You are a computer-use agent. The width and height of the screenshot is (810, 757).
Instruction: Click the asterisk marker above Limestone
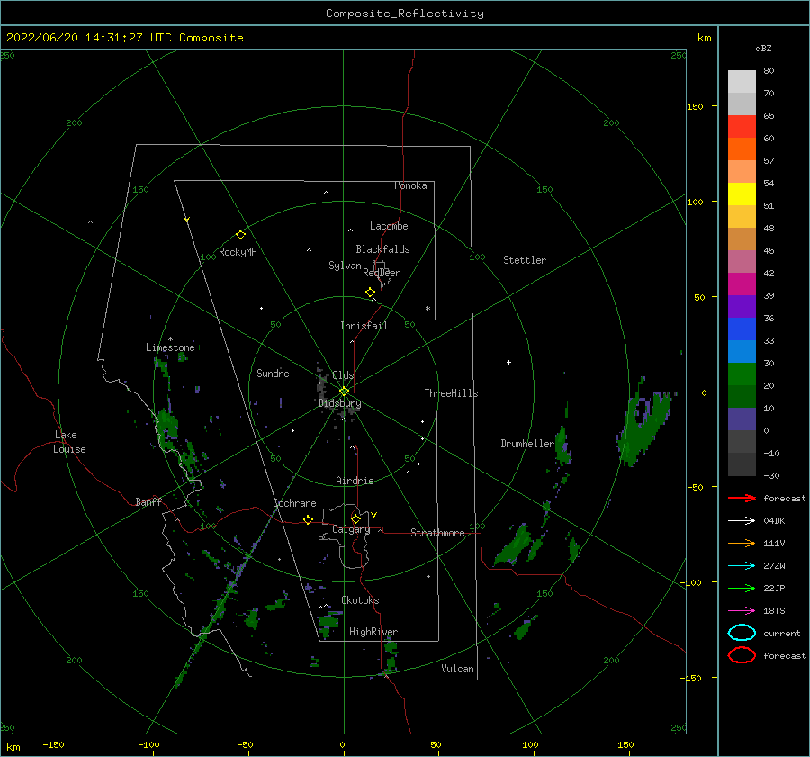pos(170,339)
